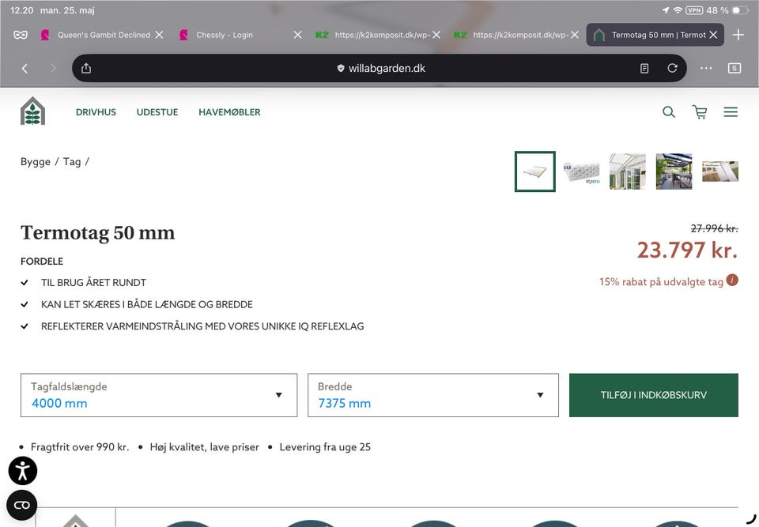Open the DRIVHUS menu
The width and height of the screenshot is (759, 527).
(96, 112)
